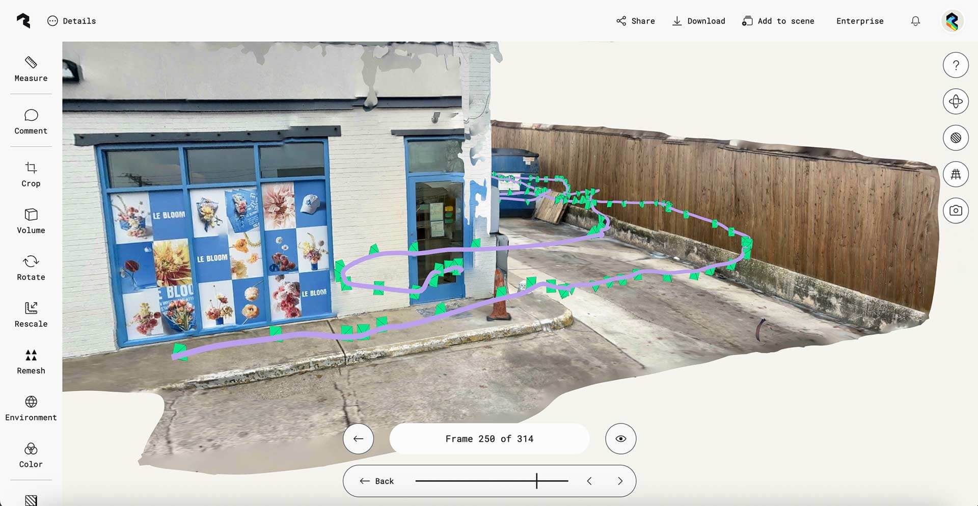Open the Comment tool
The image size is (978, 506).
click(31, 122)
